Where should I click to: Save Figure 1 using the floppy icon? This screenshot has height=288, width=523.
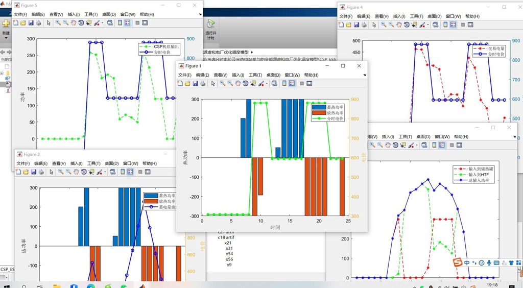(195, 83)
